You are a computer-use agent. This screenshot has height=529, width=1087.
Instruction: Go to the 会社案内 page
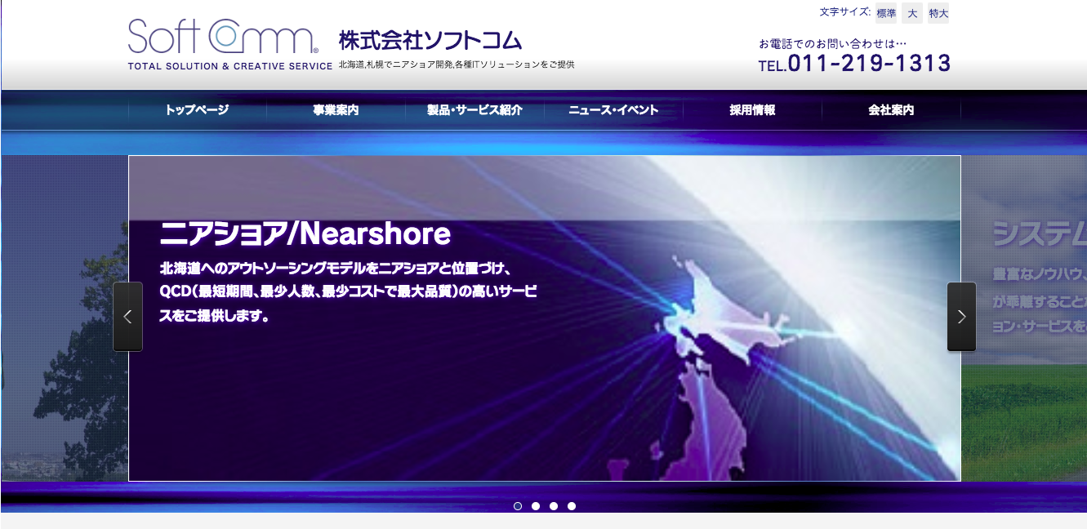[891, 110]
